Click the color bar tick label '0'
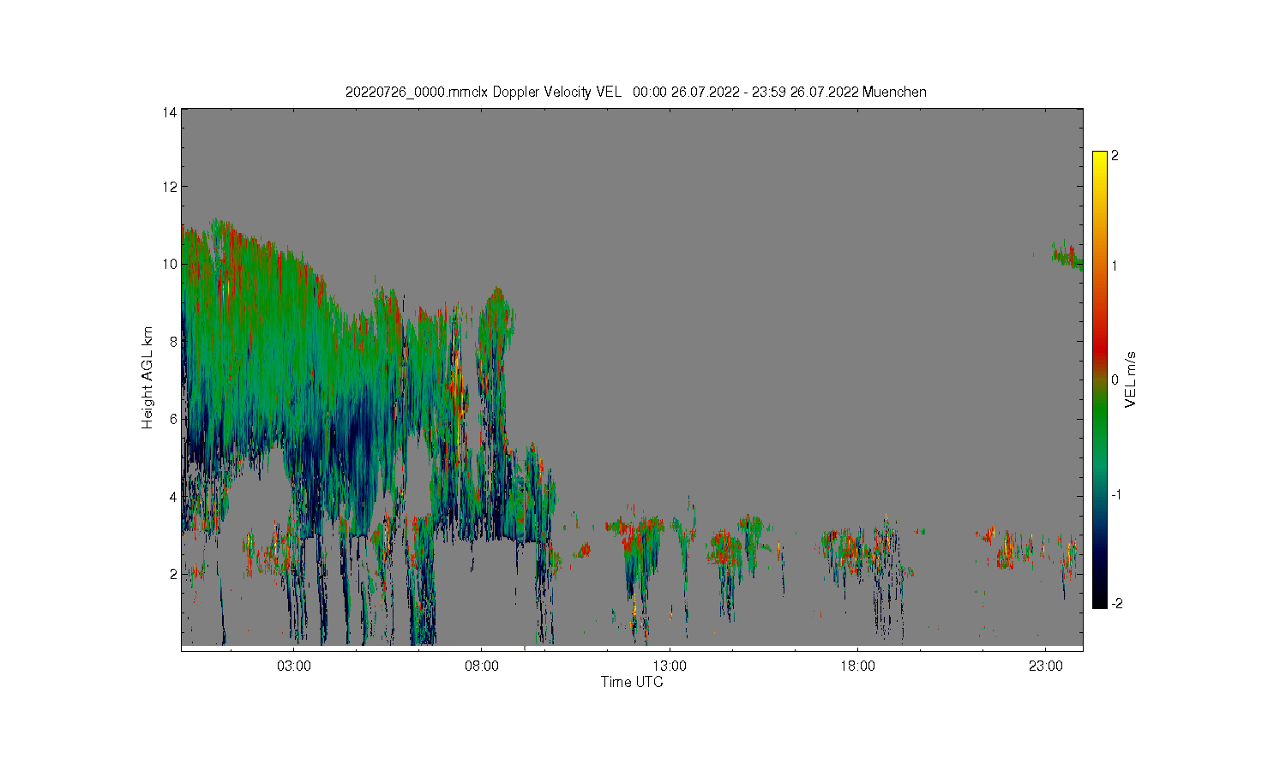The height and width of the screenshot is (771, 1286). click(x=1115, y=380)
